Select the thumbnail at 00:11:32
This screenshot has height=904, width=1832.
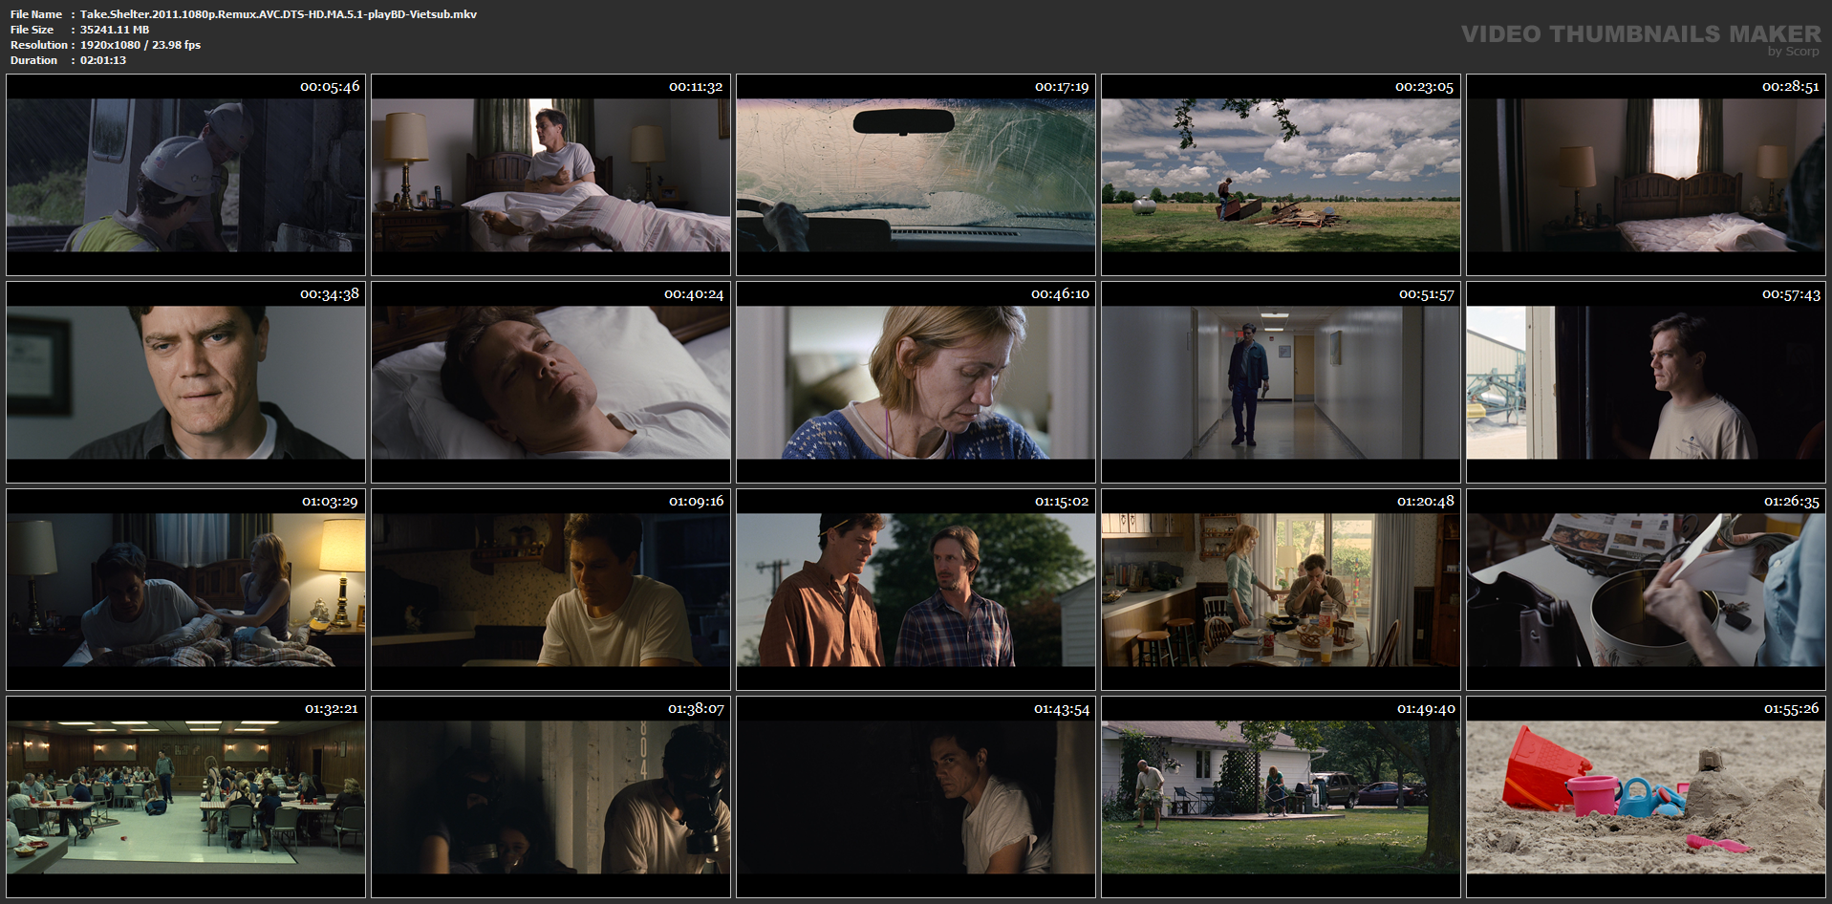pyautogui.click(x=550, y=175)
